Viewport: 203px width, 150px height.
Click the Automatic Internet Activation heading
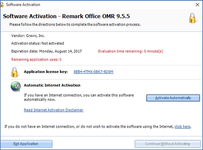(52, 85)
